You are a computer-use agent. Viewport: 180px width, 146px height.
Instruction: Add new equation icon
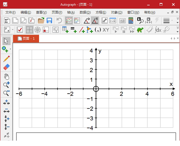pyautogui.click(x=73, y=30)
